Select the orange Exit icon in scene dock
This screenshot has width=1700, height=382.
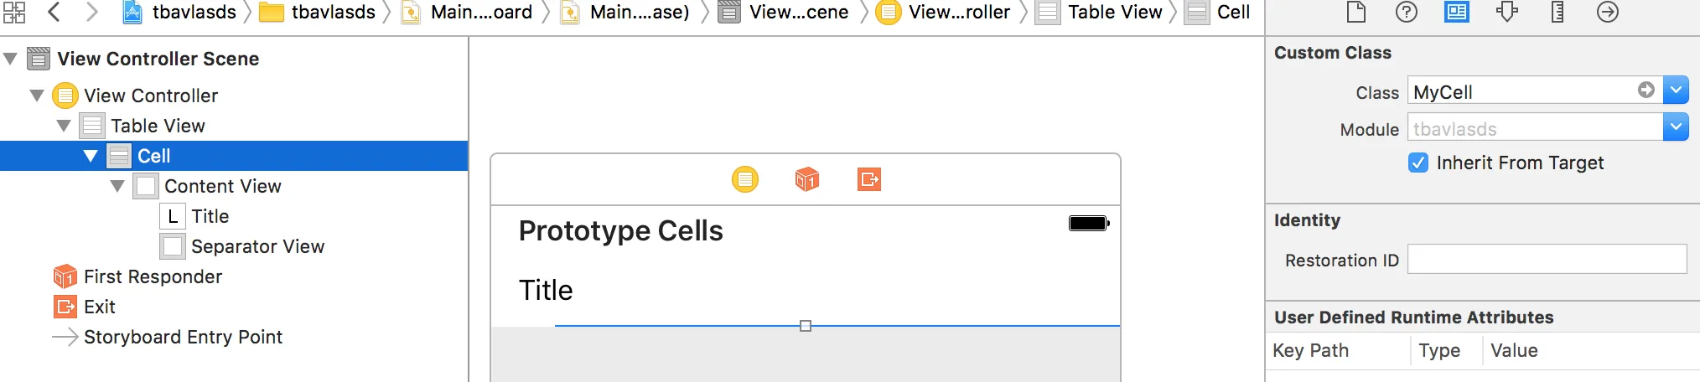pyautogui.click(x=869, y=179)
